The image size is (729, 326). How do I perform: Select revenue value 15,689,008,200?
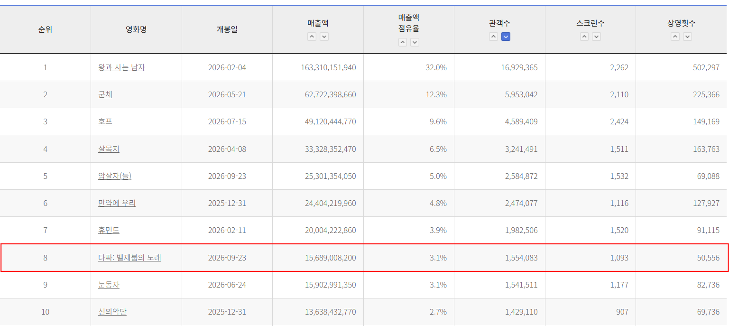tap(330, 258)
